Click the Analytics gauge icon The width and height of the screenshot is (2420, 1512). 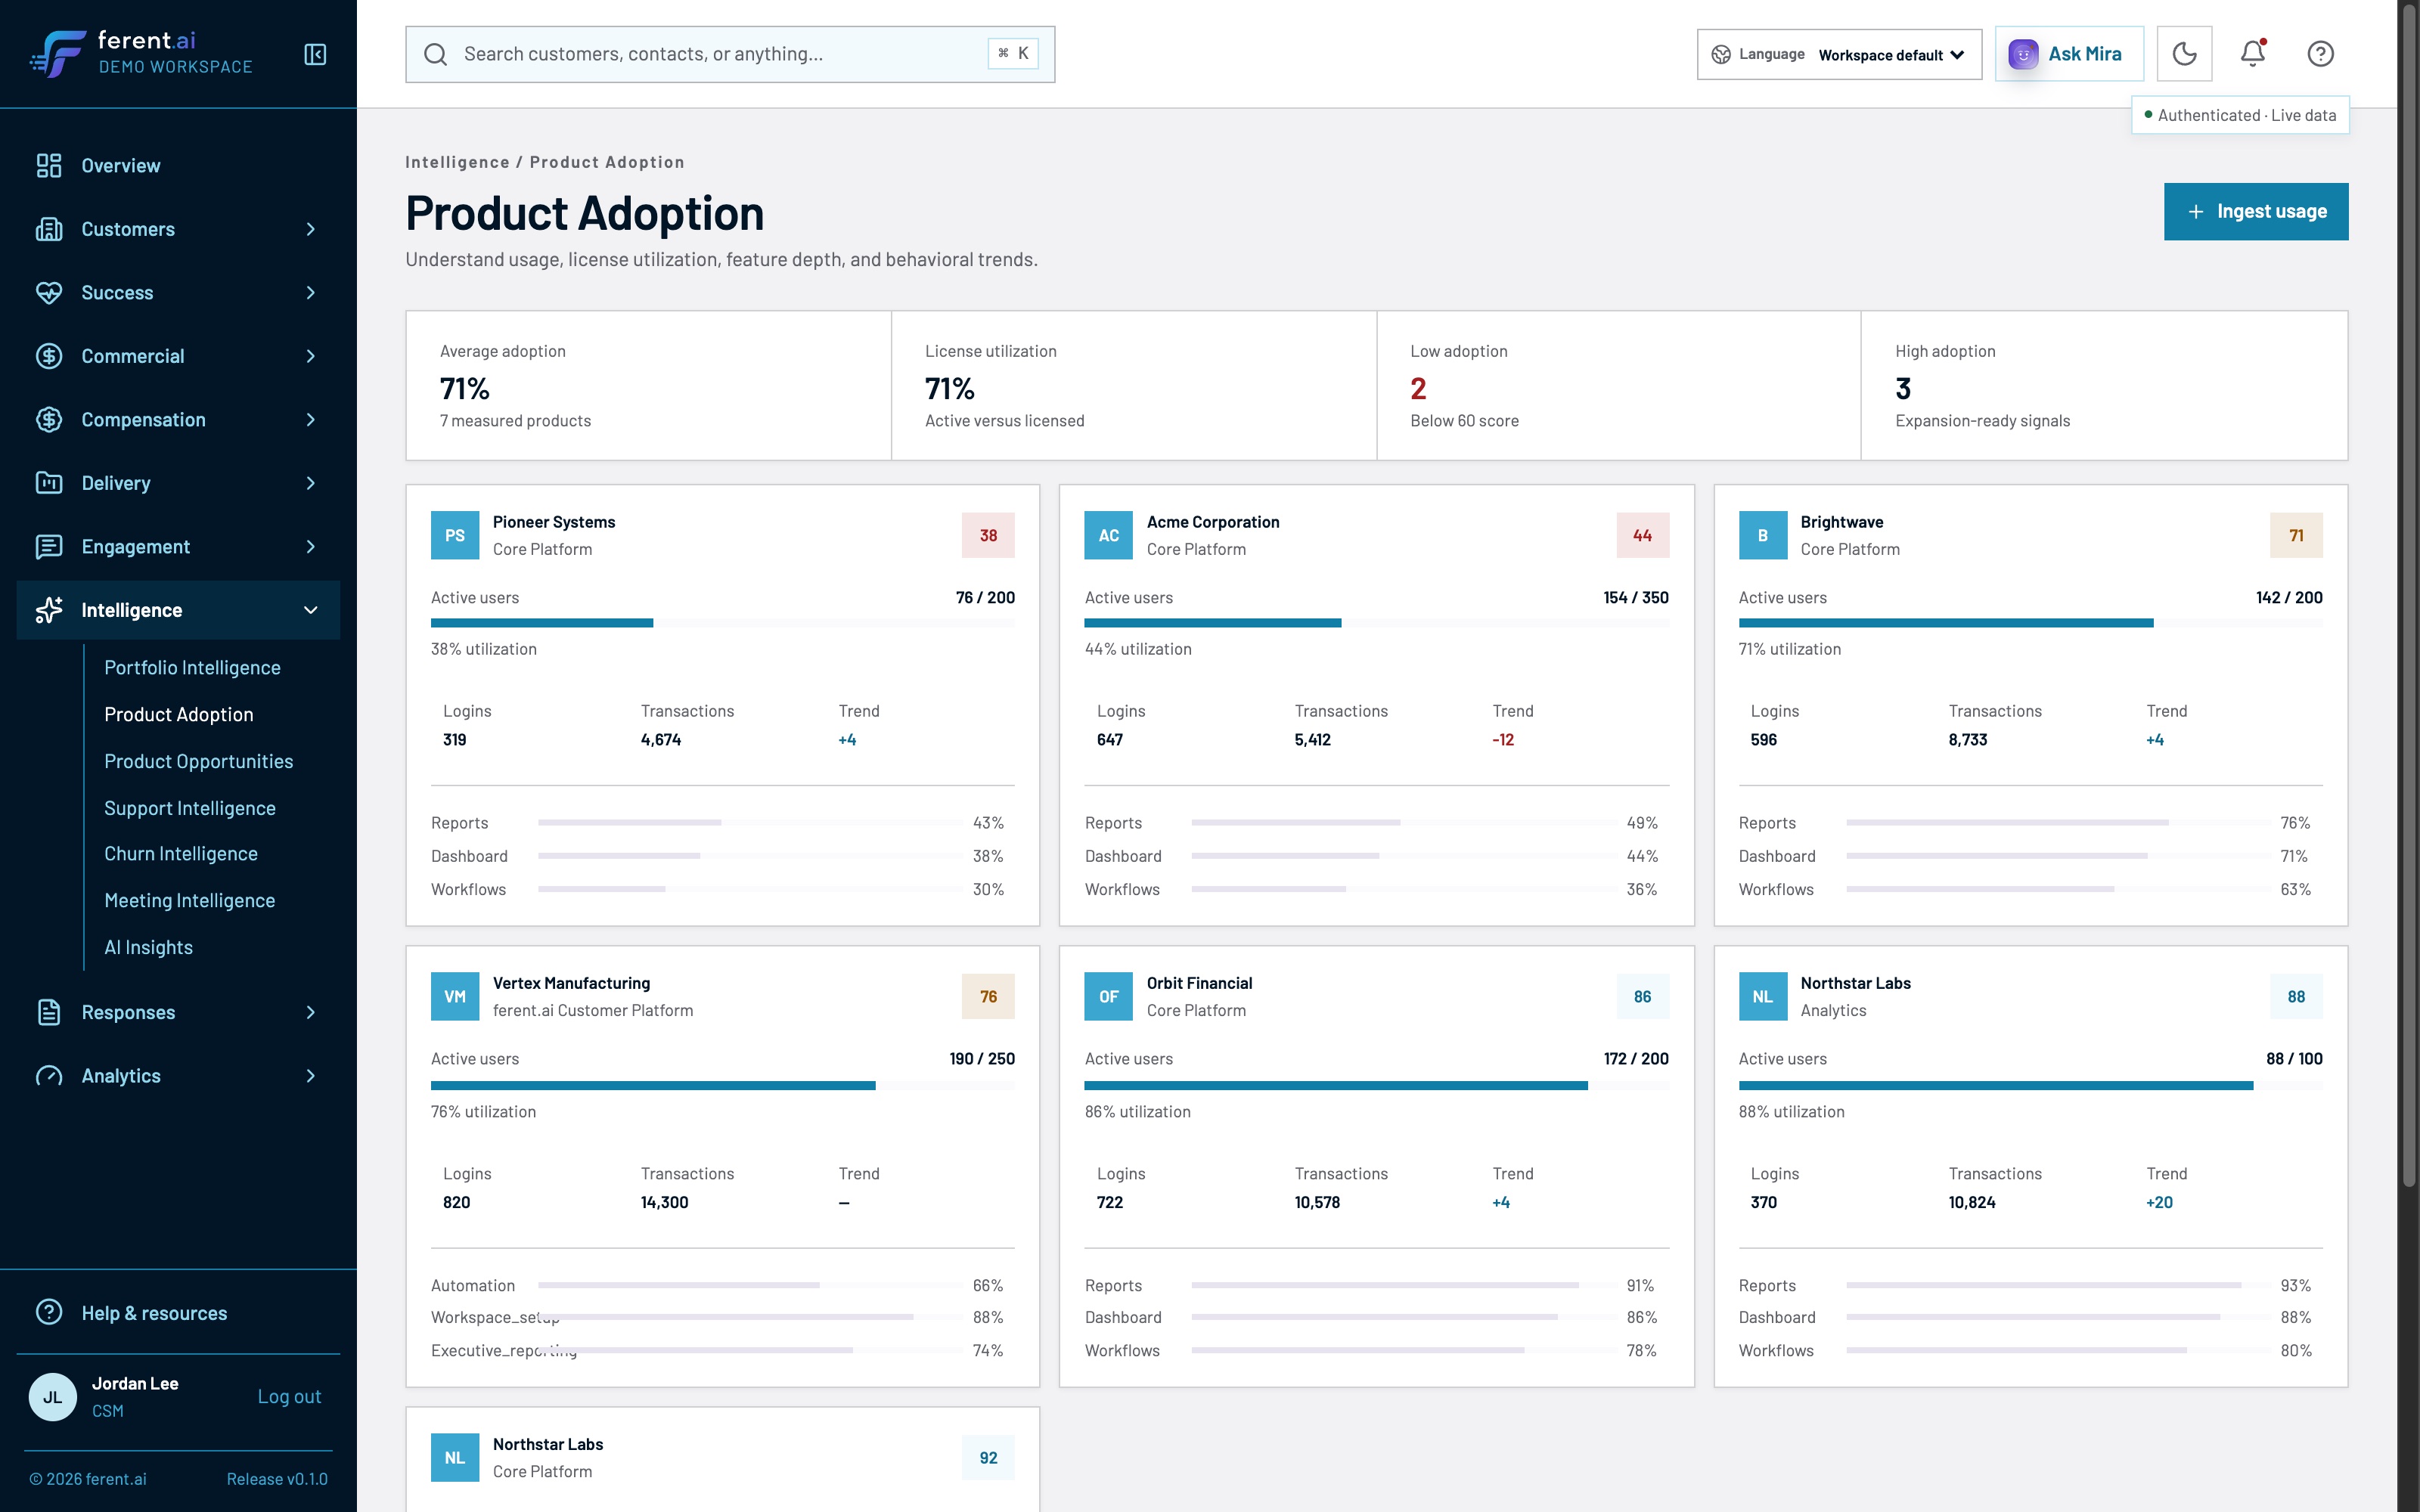tap(49, 1076)
